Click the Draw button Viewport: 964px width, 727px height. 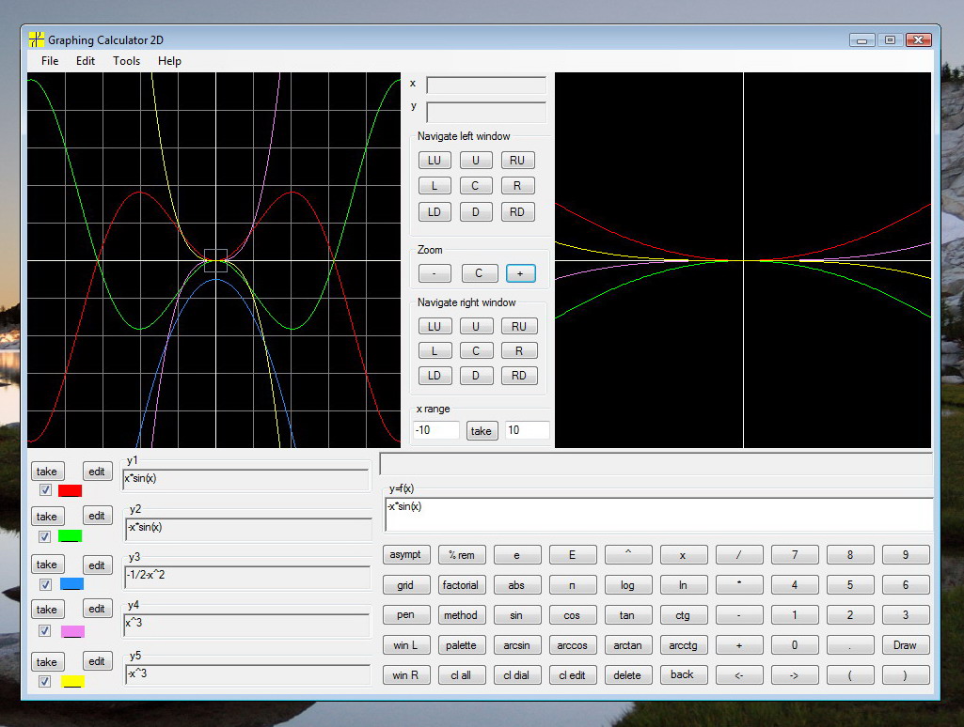tap(906, 644)
